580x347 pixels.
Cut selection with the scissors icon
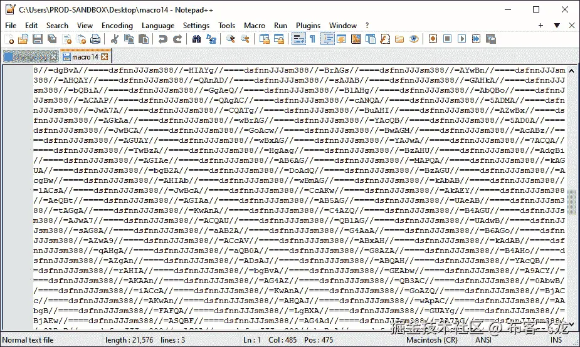click(114, 39)
